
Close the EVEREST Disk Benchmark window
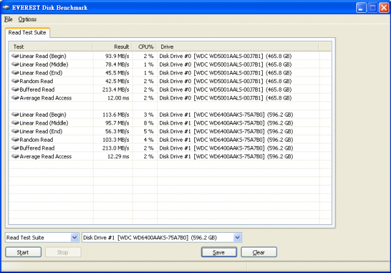[384, 8]
